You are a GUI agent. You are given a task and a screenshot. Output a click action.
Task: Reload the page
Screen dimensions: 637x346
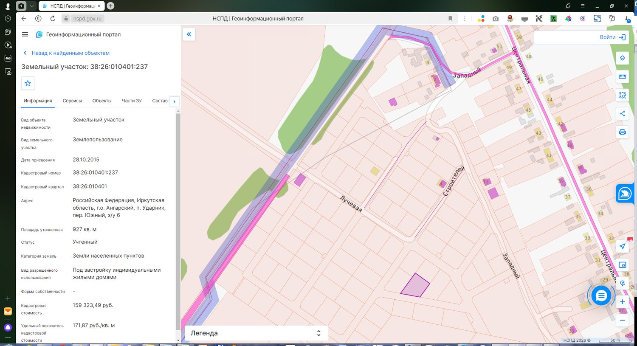click(x=53, y=19)
